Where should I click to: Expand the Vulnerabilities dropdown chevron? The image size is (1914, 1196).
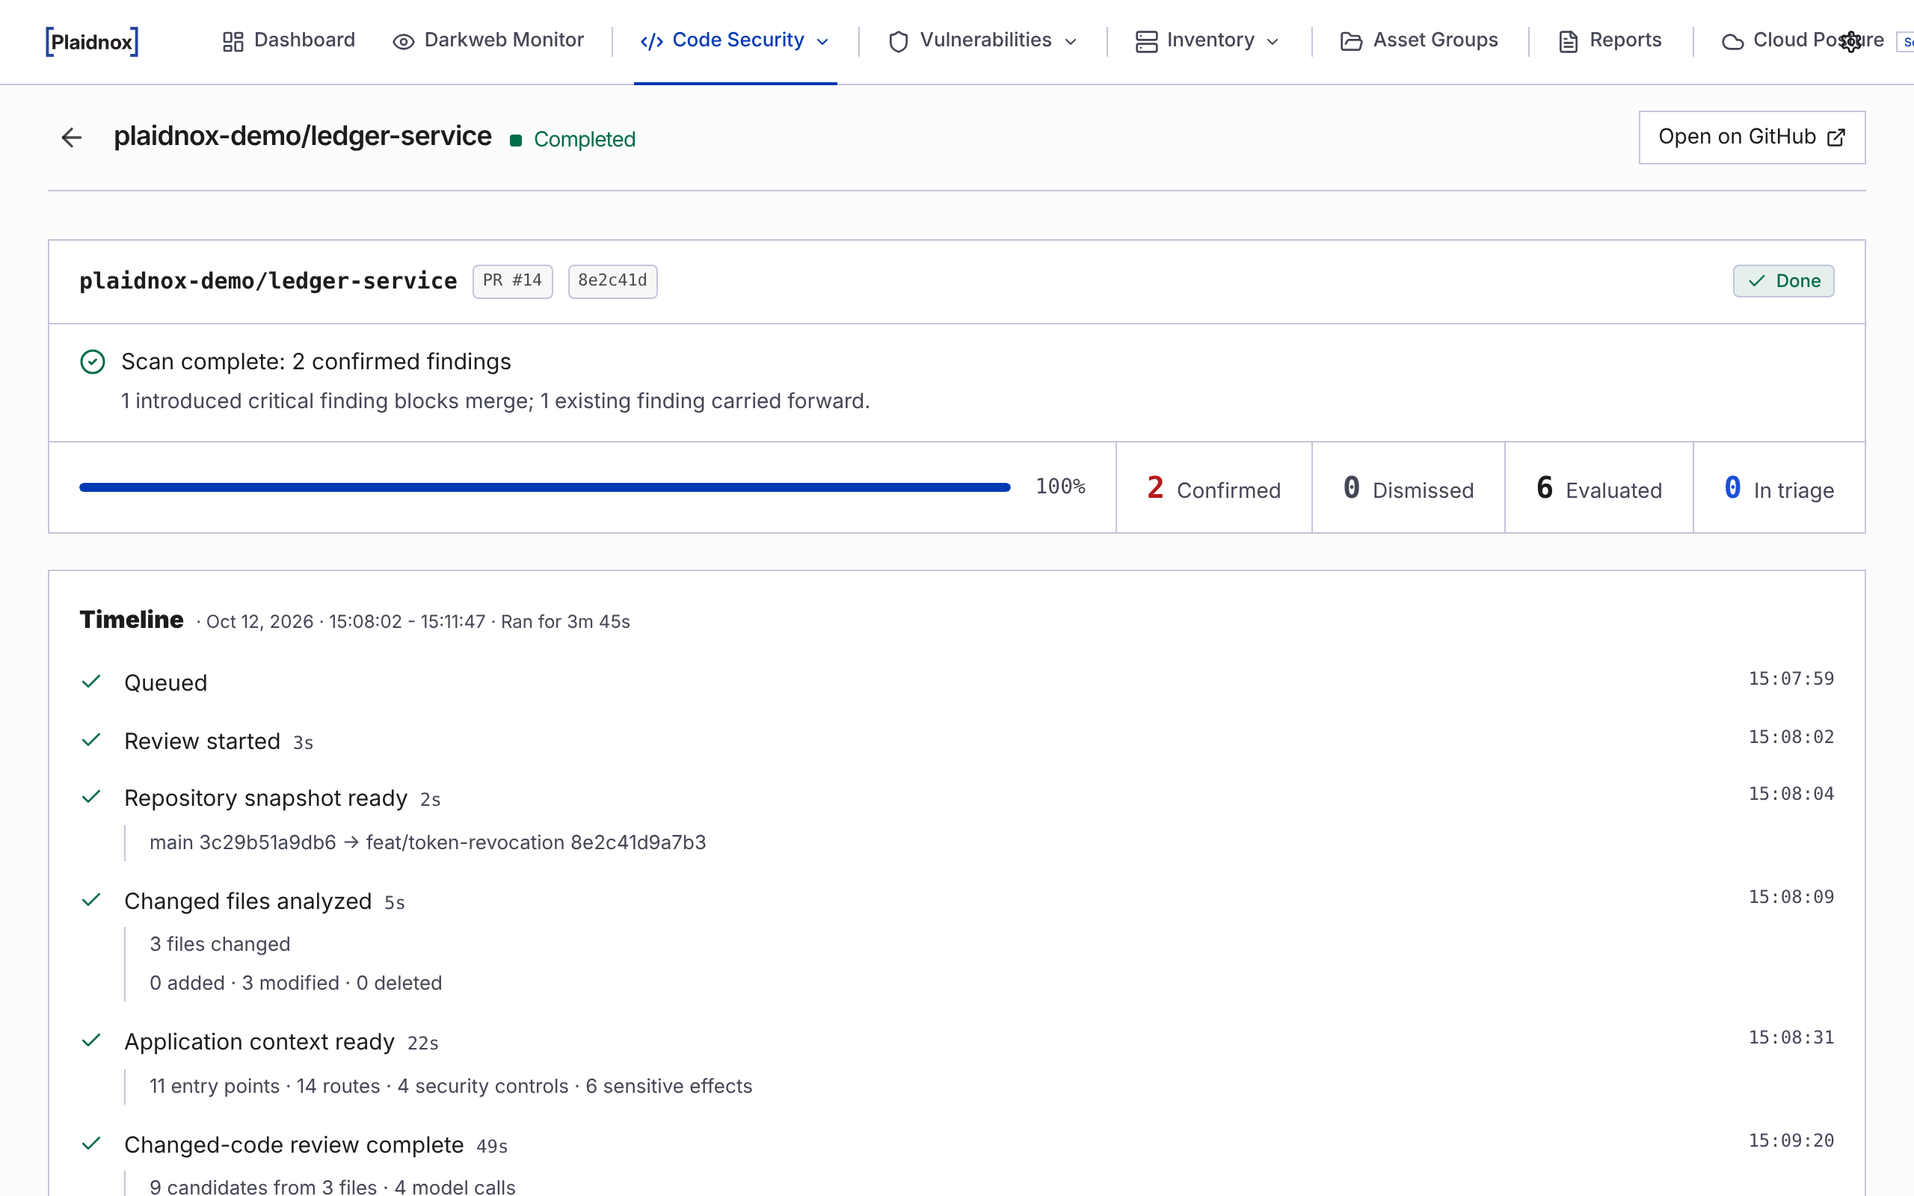coord(1071,42)
